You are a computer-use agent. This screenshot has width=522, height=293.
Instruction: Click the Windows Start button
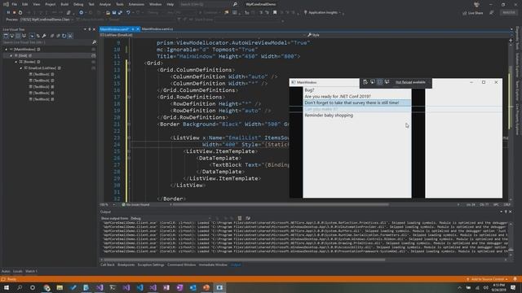pos(7,287)
